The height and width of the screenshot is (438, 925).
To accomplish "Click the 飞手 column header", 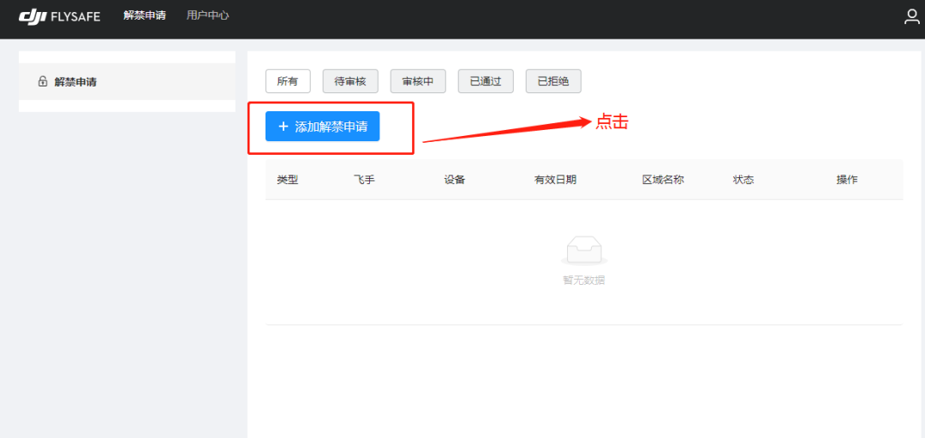I will (x=364, y=180).
